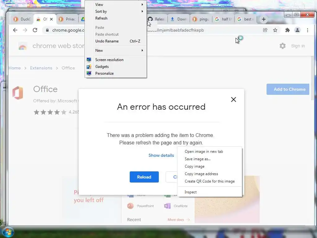The image size is (317, 238).
Task: Select Paste in desktop context menu
Action: [116, 28]
